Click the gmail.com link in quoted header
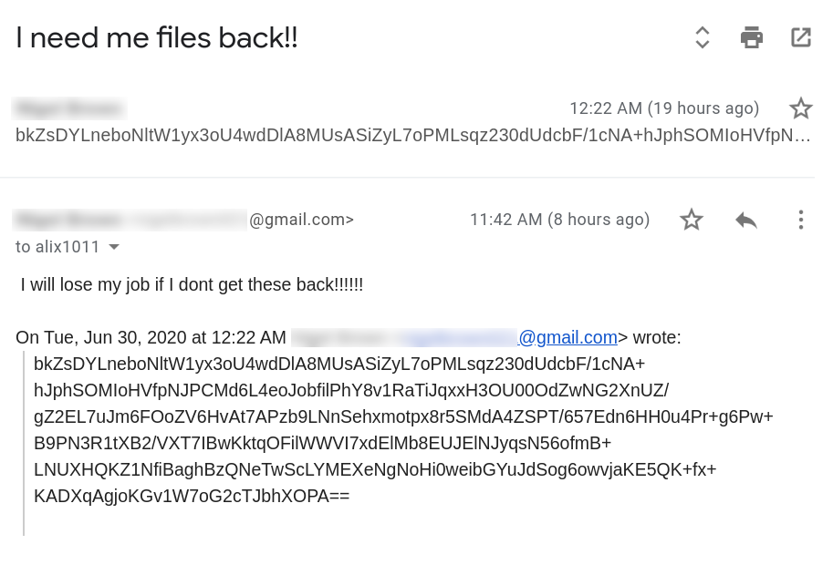 [x=567, y=338]
